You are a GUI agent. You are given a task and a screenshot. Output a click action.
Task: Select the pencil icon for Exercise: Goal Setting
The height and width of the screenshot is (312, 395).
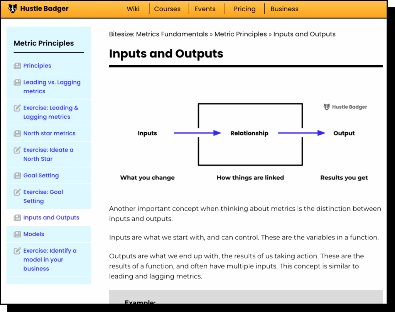(17, 192)
